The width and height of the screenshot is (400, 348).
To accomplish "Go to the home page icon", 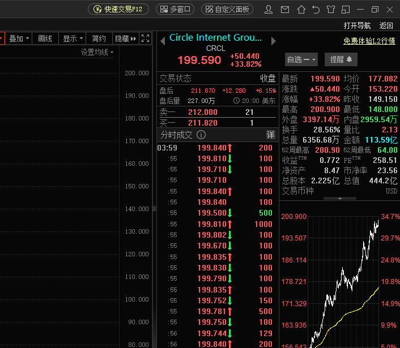I will pyautogui.click(x=301, y=10).
